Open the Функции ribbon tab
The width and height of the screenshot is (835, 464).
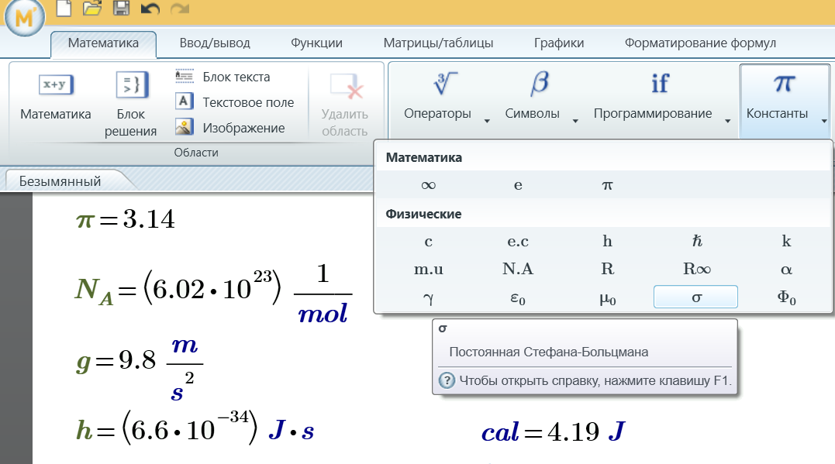tap(316, 43)
